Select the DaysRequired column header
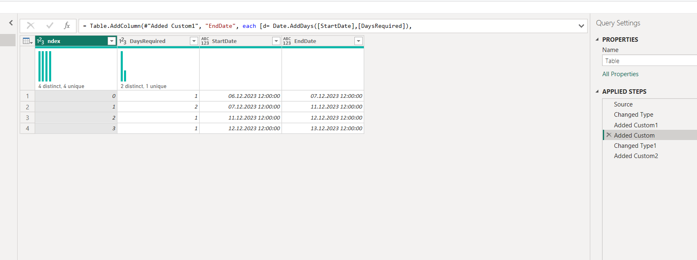 [158, 41]
